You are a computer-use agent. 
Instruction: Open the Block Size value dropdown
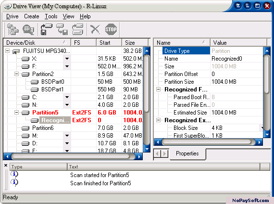(262, 128)
